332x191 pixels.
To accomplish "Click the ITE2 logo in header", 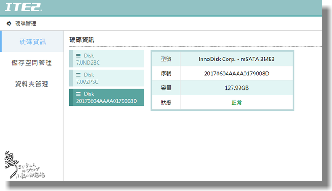I will tap(23, 8).
